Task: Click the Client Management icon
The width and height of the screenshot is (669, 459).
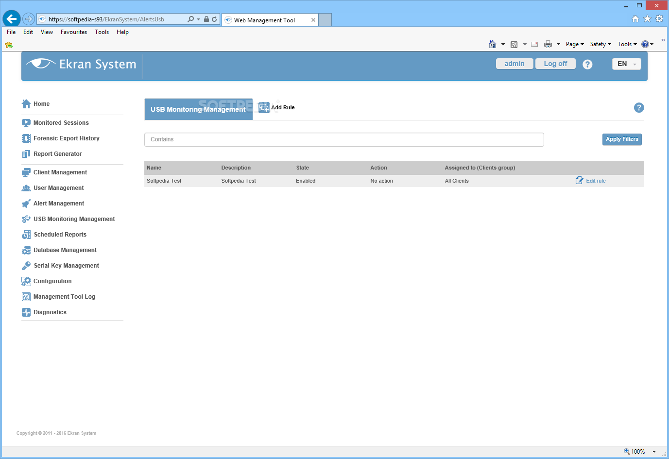Action: coord(26,172)
